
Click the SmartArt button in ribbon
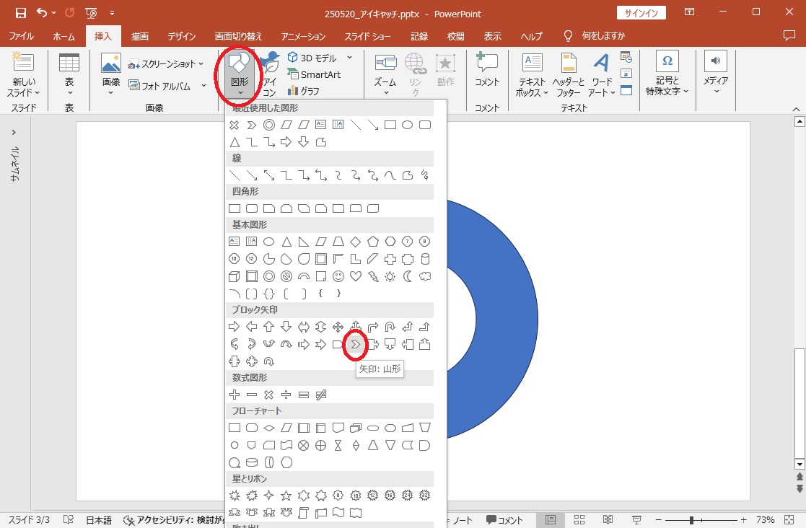pos(315,74)
